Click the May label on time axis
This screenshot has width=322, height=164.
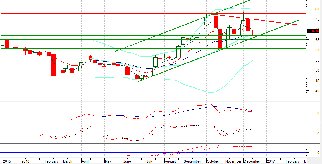click(108, 161)
